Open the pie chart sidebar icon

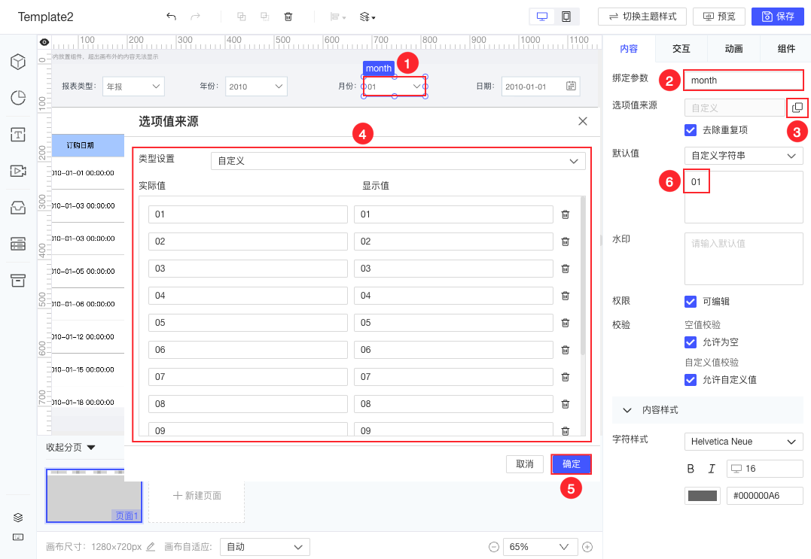click(x=18, y=97)
